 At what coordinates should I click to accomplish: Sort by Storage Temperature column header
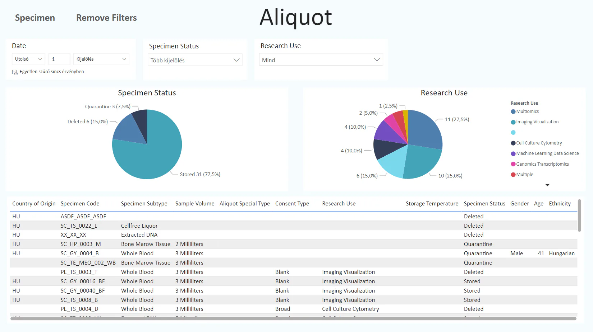pyautogui.click(x=432, y=204)
